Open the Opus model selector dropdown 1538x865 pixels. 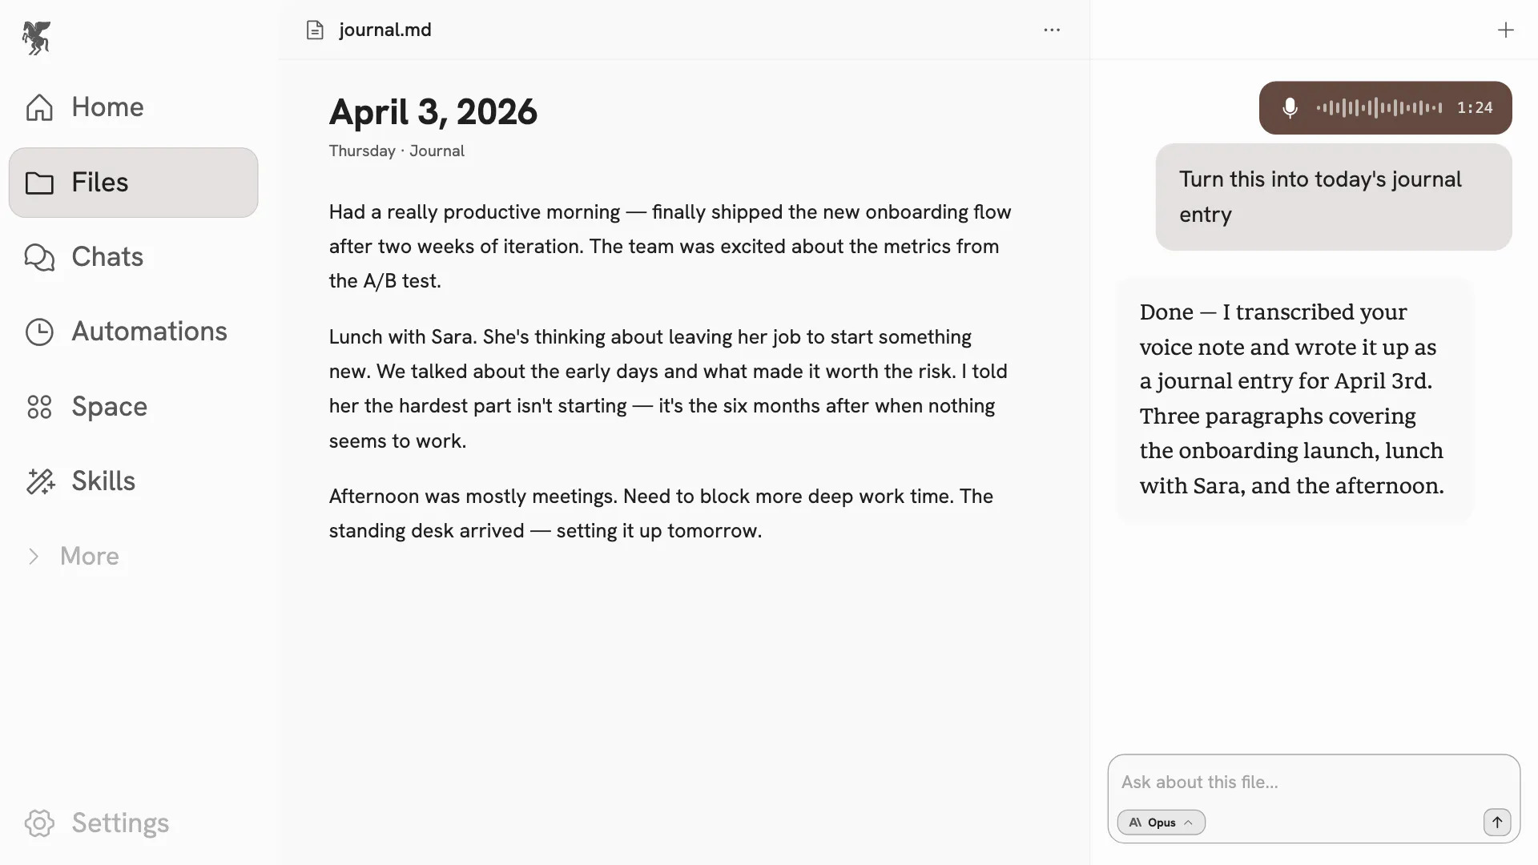point(1161,823)
